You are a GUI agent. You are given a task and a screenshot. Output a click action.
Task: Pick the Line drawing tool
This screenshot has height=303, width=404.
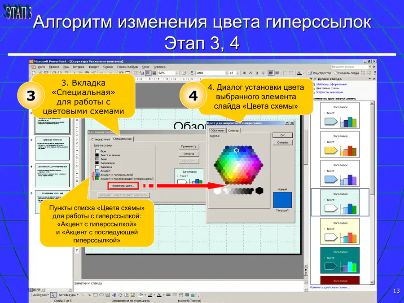(83, 295)
